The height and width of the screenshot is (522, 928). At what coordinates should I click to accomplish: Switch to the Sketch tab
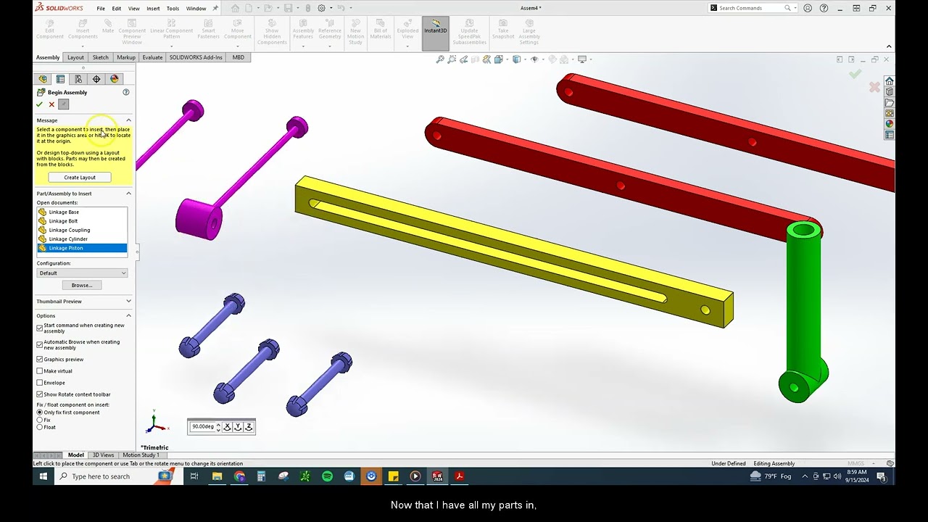pos(100,57)
